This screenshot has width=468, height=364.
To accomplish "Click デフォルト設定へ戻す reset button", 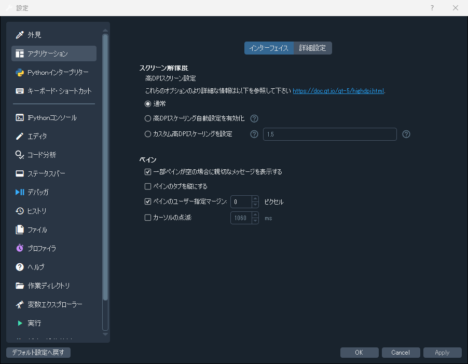I will 38,353.
